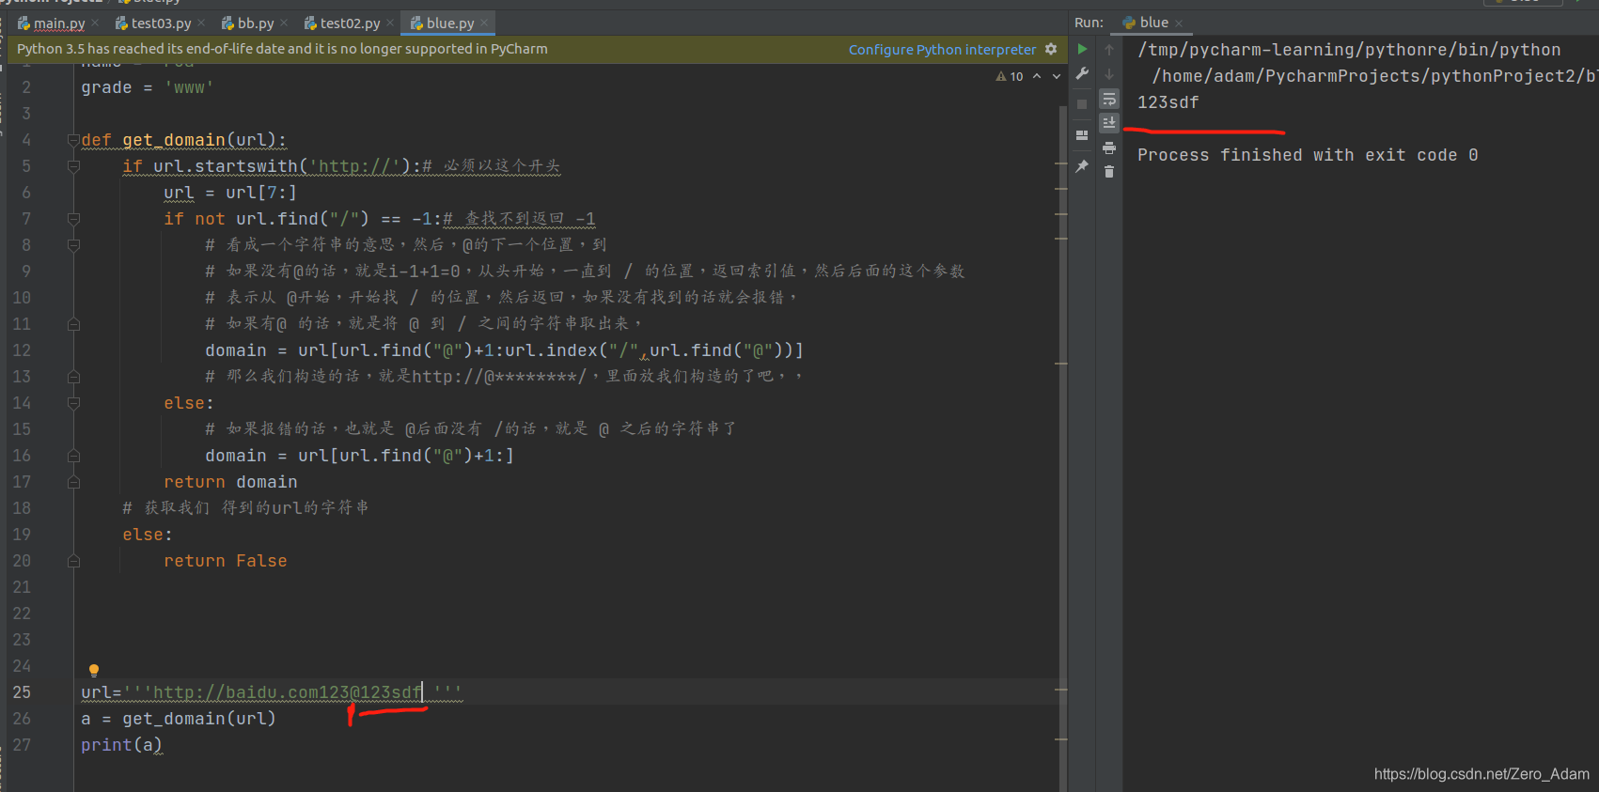Toggle the pin tab icon in Run panel

pyautogui.click(x=1082, y=166)
